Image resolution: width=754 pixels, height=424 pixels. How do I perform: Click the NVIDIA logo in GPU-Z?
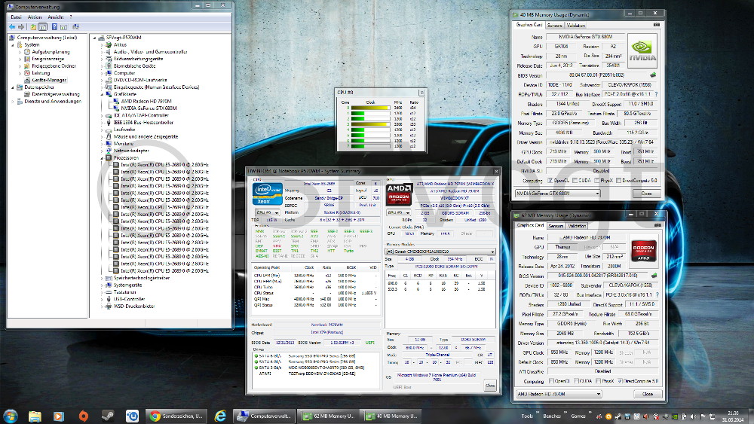pos(642,50)
